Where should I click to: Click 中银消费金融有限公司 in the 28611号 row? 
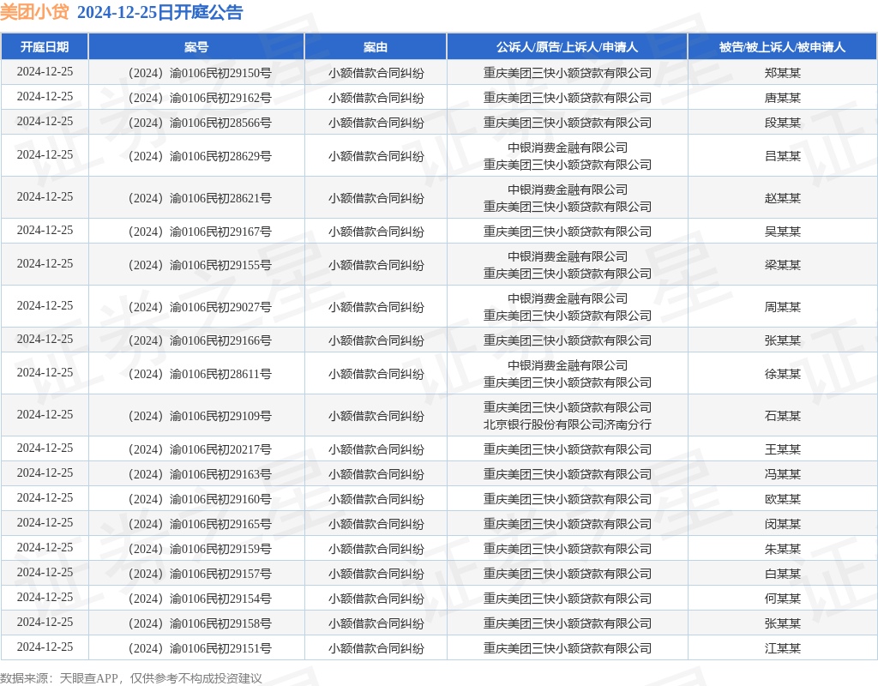[568, 365]
